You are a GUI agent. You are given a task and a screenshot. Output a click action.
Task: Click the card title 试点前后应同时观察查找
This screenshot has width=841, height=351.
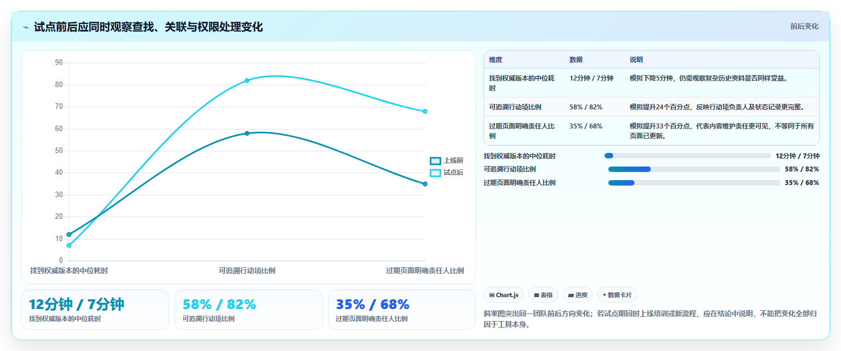pos(148,27)
